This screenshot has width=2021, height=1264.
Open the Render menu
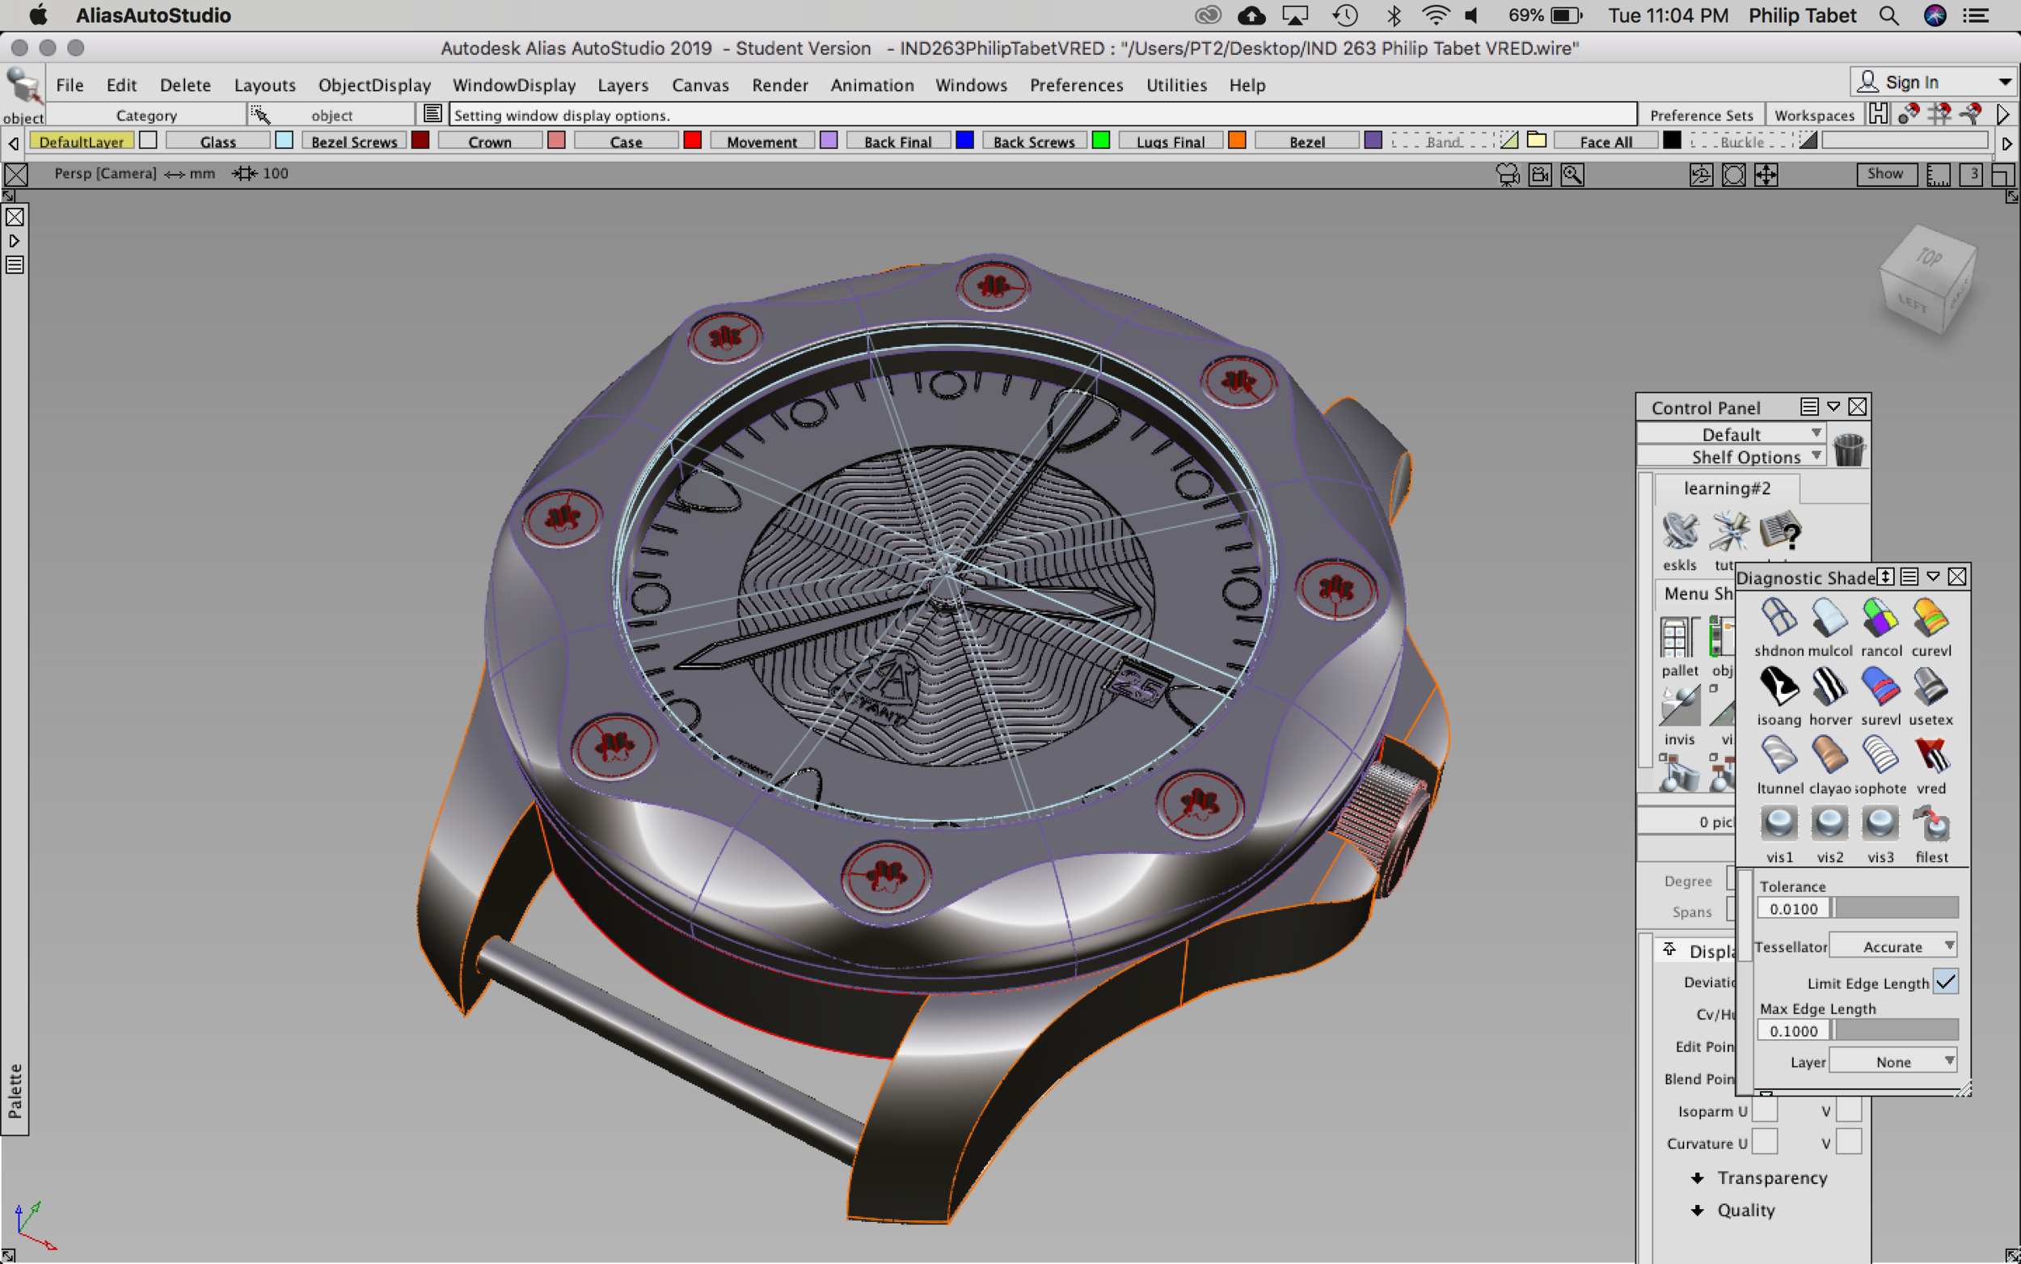click(779, 84)
